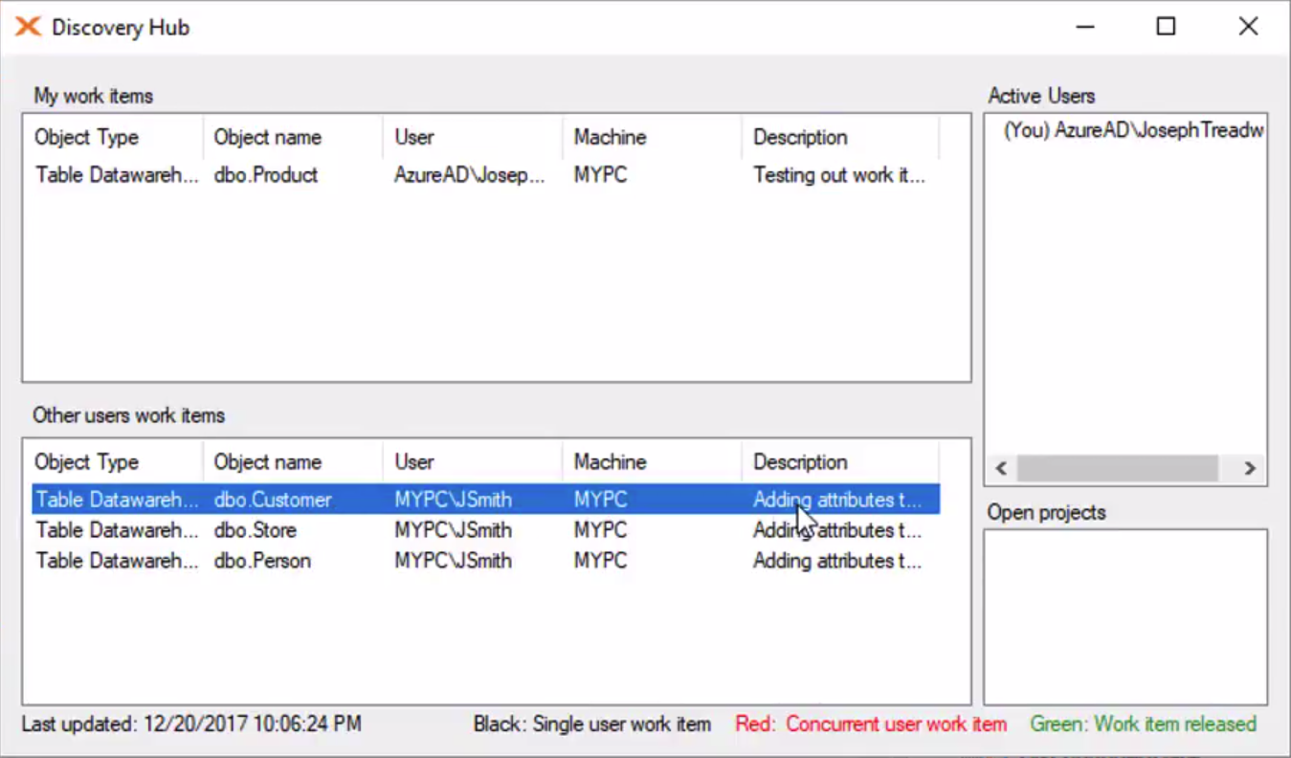Image resolution: width=1291 pixels, height=758 pixels.
Task: Click the Last updated timestamp text
Action: pyautogui.click(x=191, y=724)
